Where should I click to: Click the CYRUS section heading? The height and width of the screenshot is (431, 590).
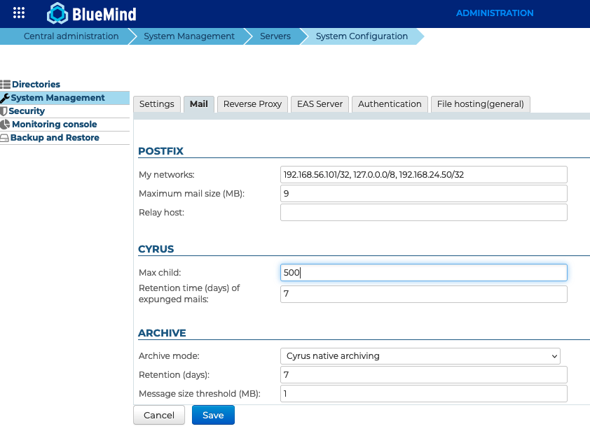point(156,249)
